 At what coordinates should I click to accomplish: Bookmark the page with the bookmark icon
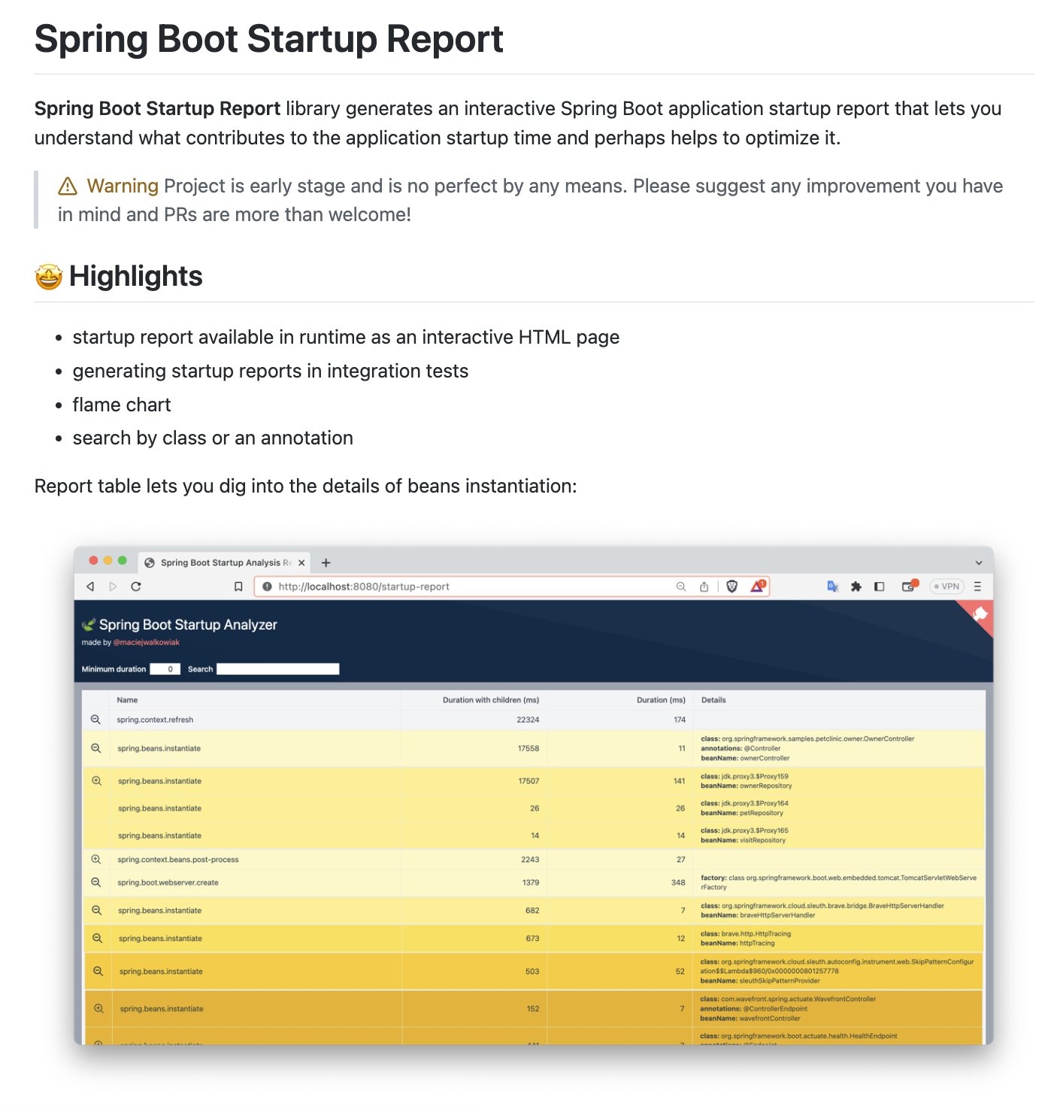point(238,587)
